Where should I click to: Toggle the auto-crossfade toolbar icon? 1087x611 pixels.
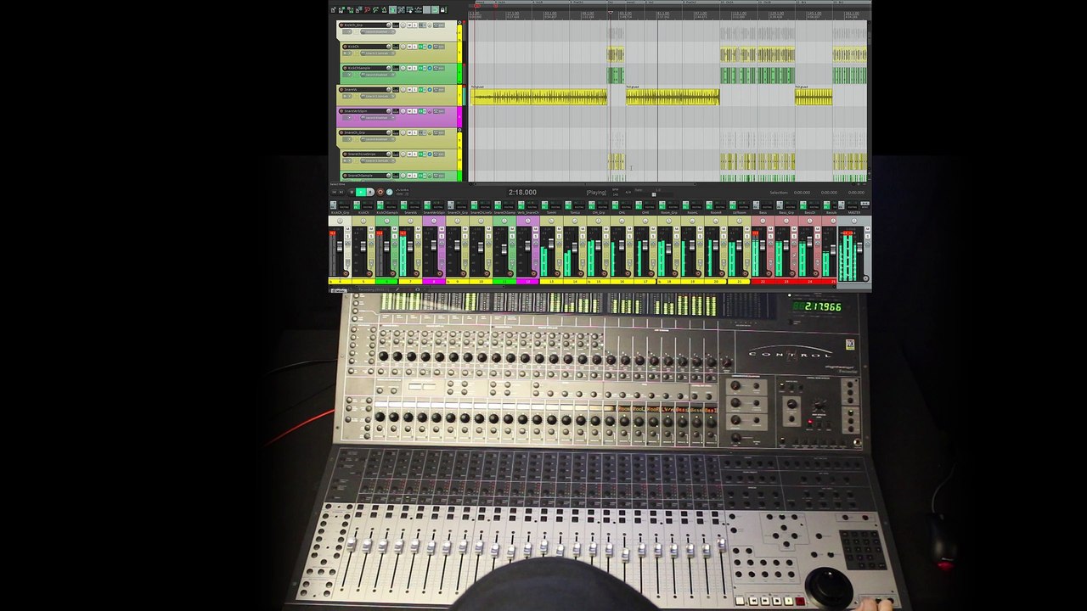(392, 9)
